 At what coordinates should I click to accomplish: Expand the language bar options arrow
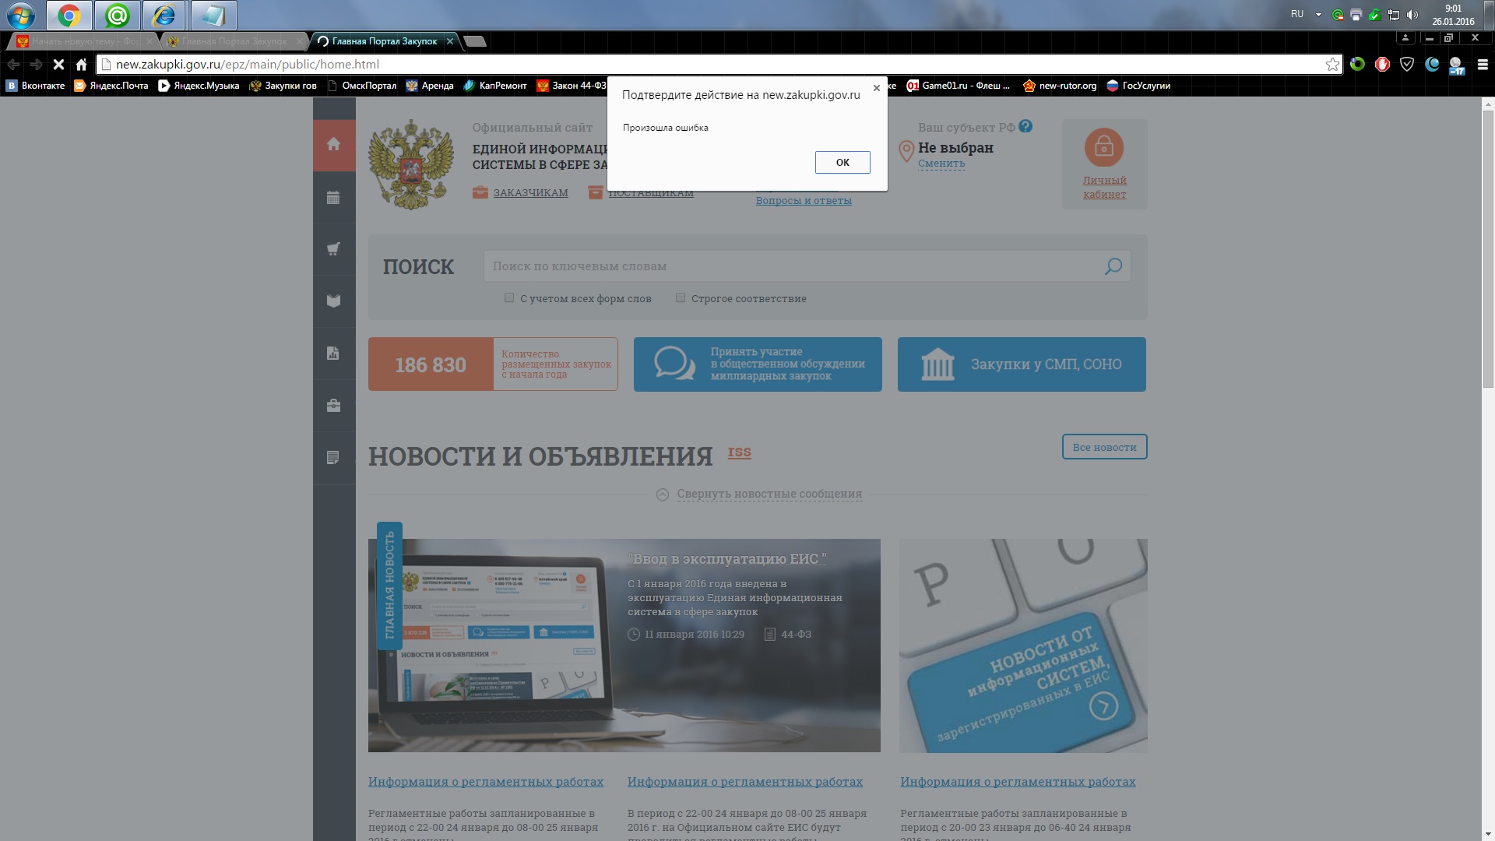1318,14
